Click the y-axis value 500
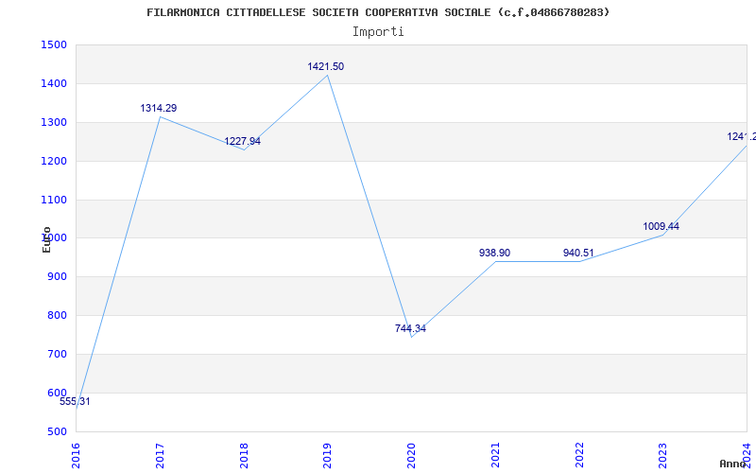The height and width of the screenshot is (473, 756). pyautogui.click(x=57, y=432)
